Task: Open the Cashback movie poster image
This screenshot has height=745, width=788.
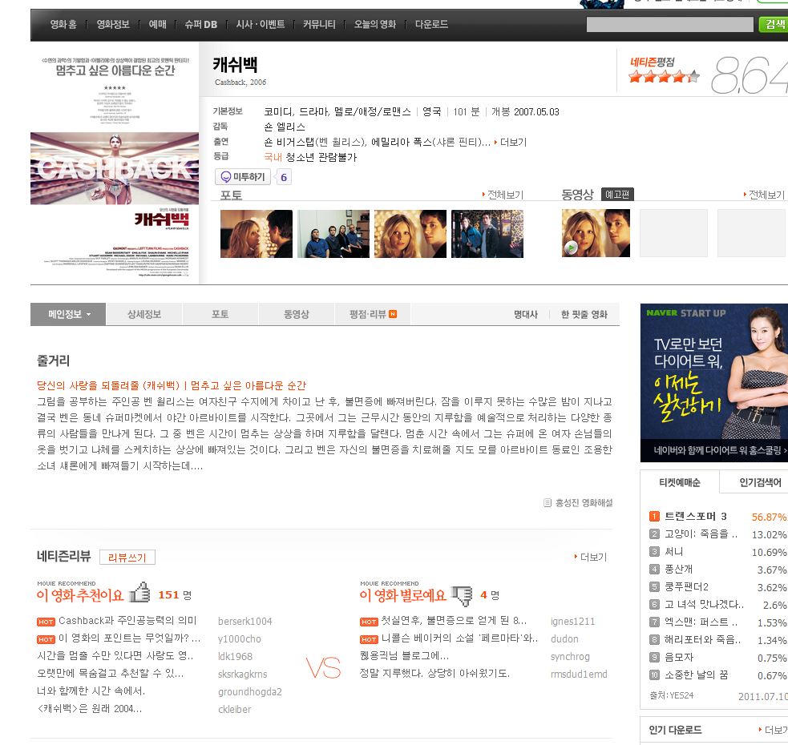Action: coord(115,163)
